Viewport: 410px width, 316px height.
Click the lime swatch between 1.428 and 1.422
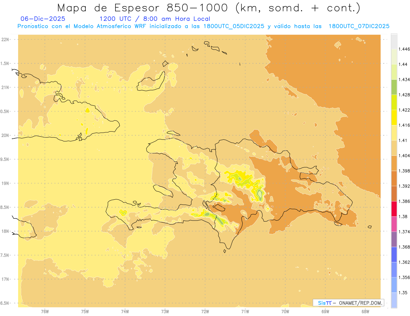pyautogui.click(x=394, y=102)
